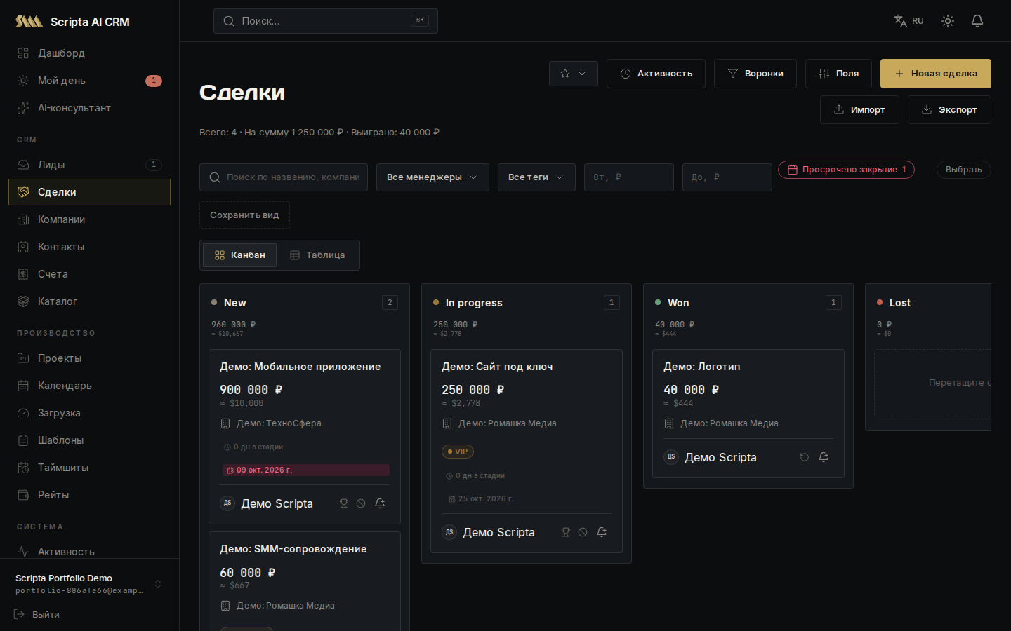Click the Экспорт button
This screenshot has height=631, width=1011.
(949, 110)
